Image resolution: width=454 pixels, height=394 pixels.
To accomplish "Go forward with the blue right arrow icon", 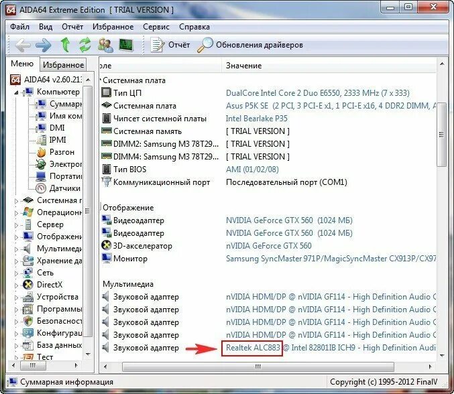I will [44, 45].
